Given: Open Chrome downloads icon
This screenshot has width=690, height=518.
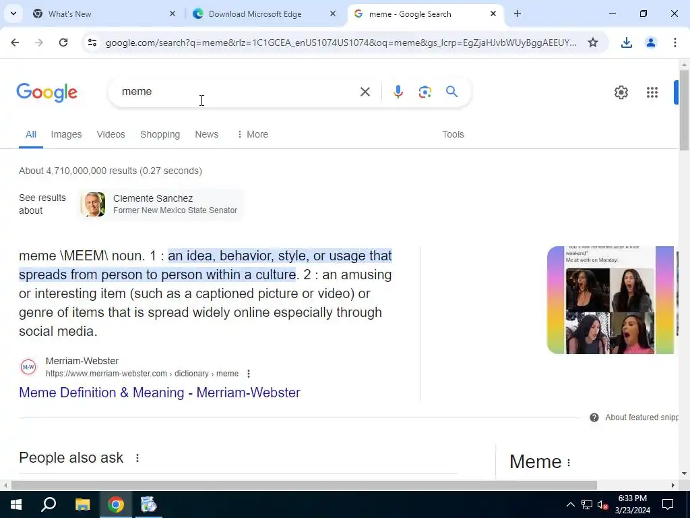Looking at the screenshot, I should click(x=626, y=42).
